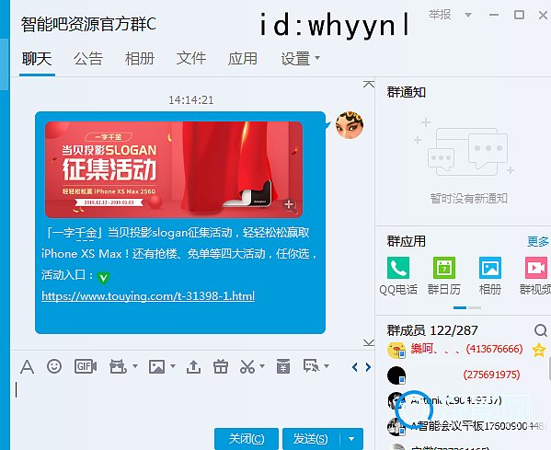The image size is (551, 450).
Task: Expand the send button options arrow
Action: tap(351, 439)
